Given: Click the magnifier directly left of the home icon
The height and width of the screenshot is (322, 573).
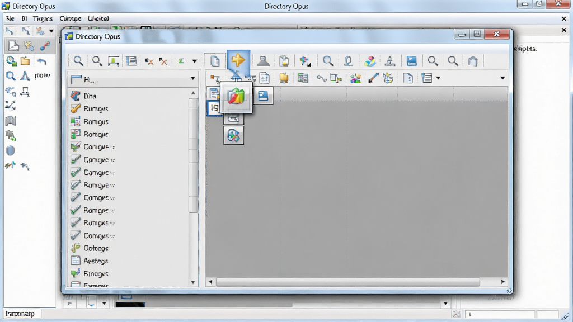Looking at the screenshot, I should click(453, 60).
